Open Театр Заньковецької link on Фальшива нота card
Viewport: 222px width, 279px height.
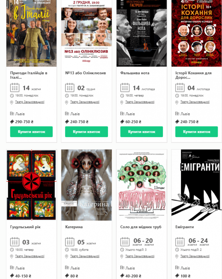click(x=140, y=102)
